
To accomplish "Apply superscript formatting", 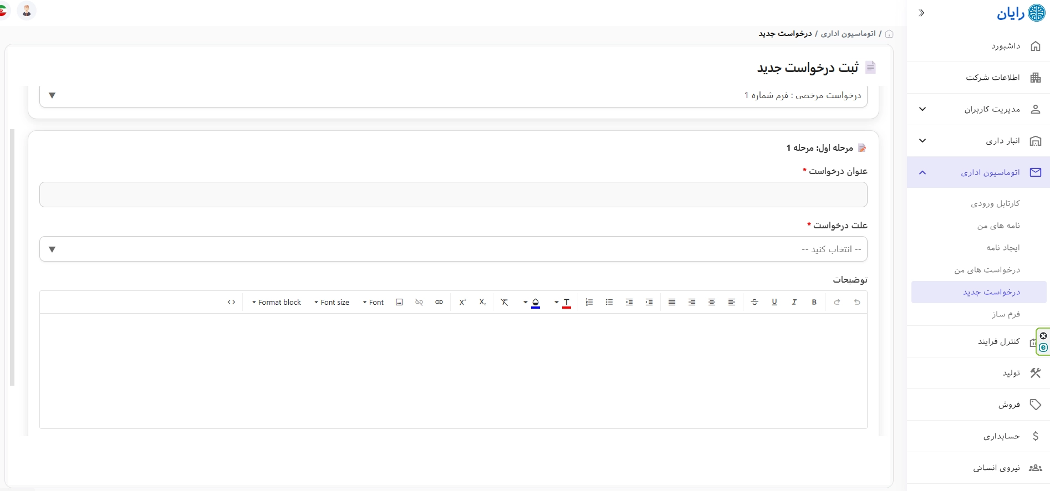I will [x=462, y=302].
